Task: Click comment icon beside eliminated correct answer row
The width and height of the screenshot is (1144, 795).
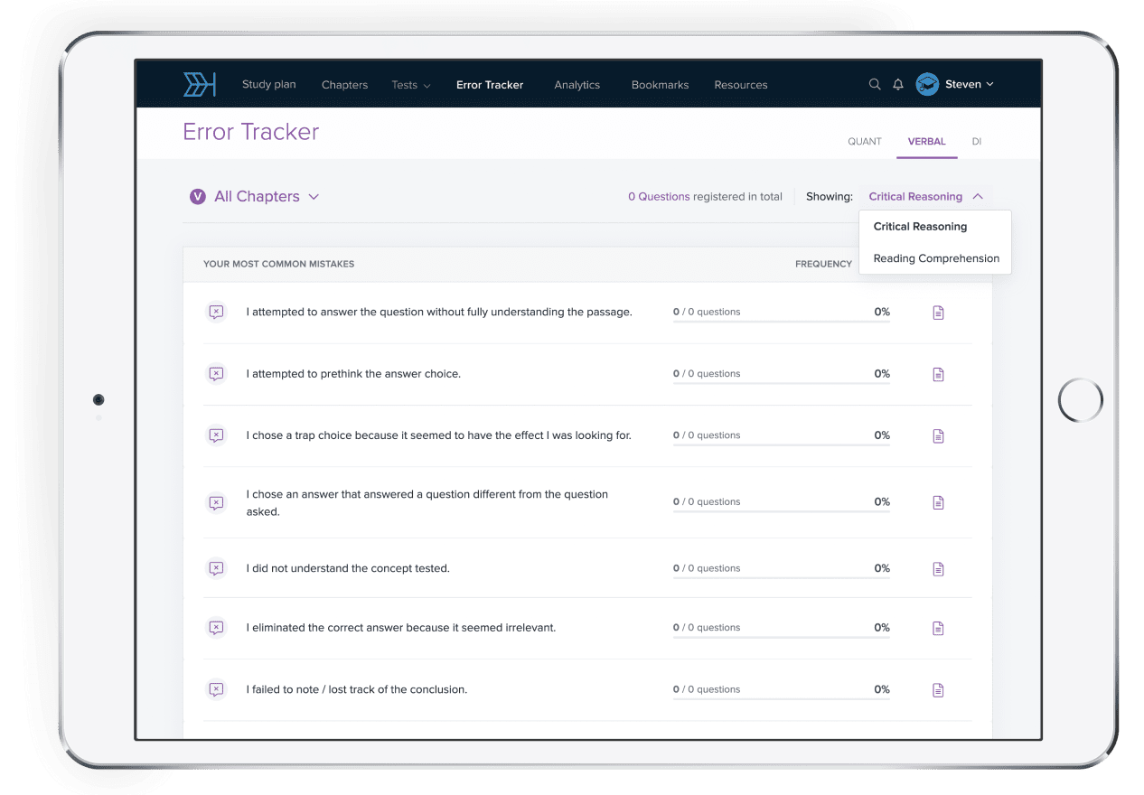Action: click(x=216, y=628)
